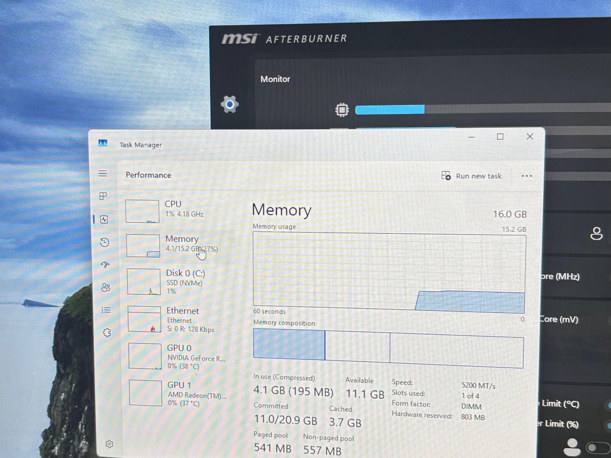Click the Paged pool 541 MB value
This screenshot has height=458, width=611.
tap(273, 448)
